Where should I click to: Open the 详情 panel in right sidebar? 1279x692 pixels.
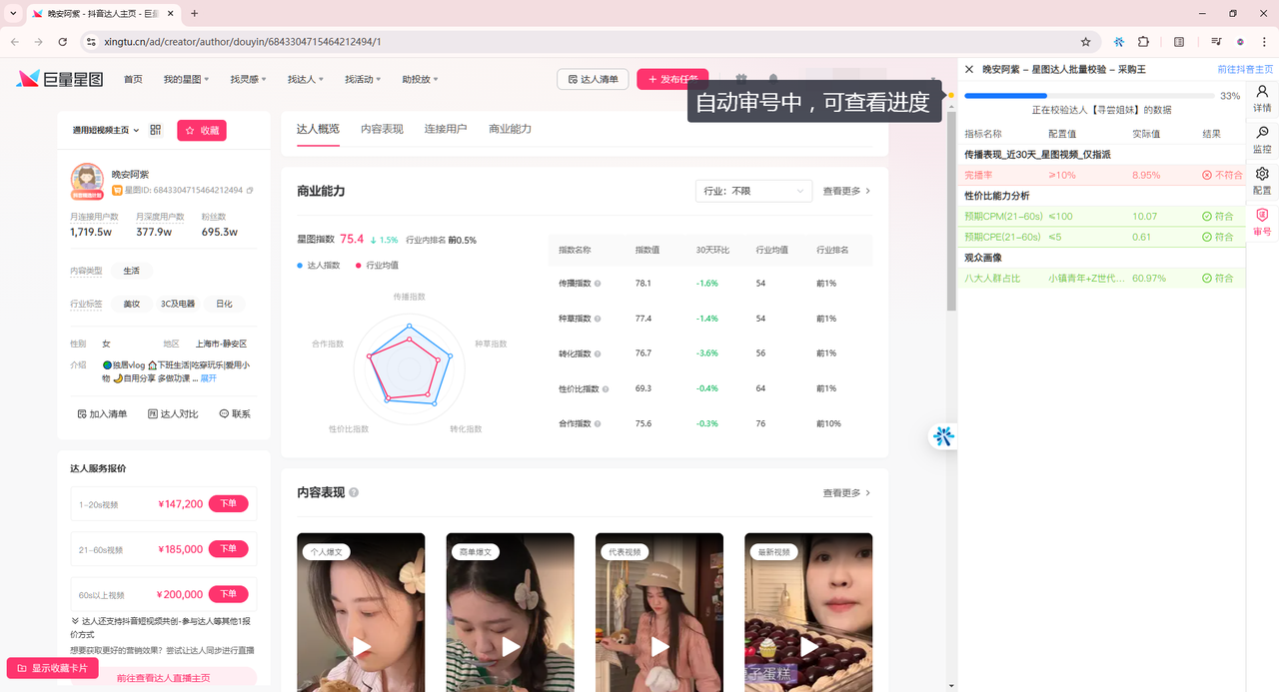(x=1262, y=98)
